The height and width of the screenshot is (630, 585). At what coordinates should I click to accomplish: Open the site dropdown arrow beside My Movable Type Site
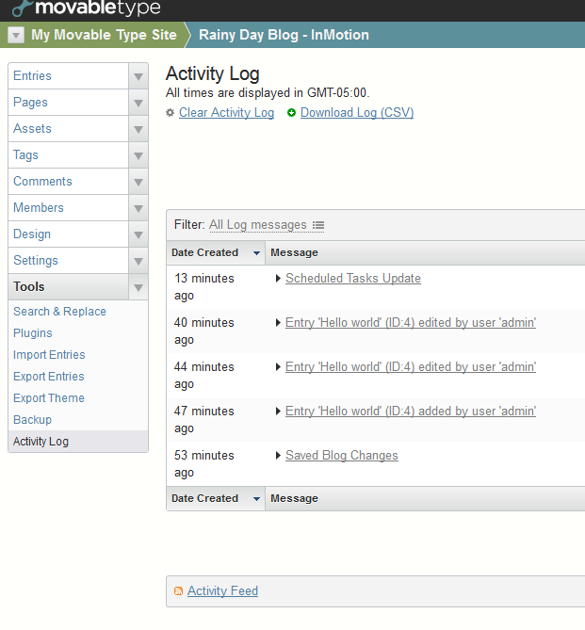tap(16, 35)
